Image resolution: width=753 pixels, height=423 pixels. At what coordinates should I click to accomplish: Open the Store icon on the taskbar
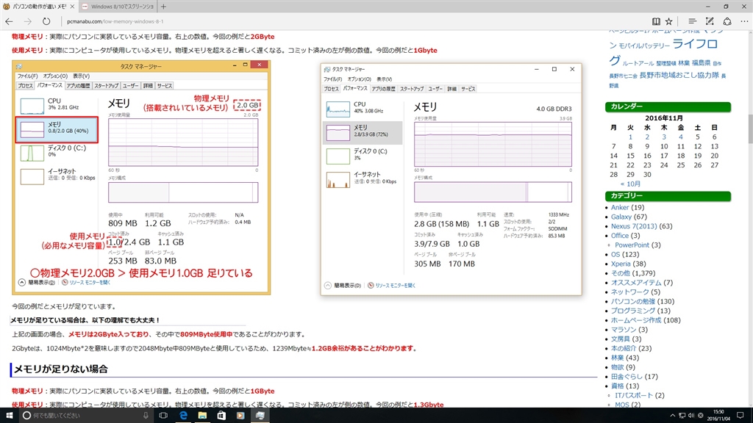pos(221,416)
